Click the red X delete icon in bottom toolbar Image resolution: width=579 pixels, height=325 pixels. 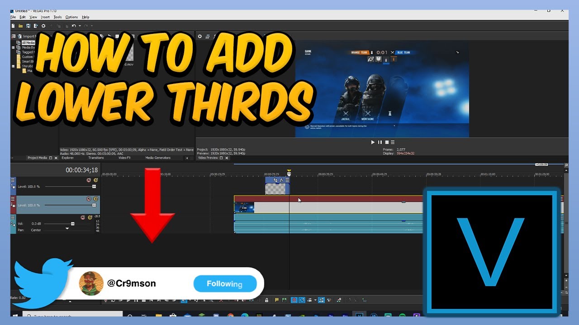221,300
